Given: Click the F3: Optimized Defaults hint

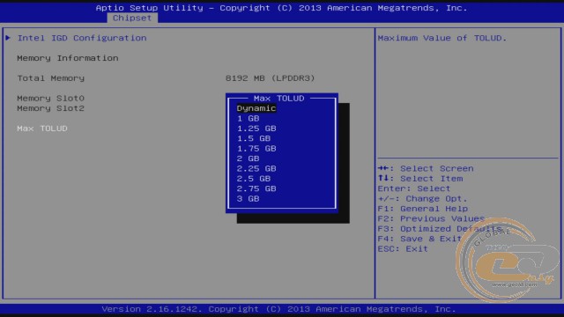Looking at the screenshot, I should tap(440, 229).
